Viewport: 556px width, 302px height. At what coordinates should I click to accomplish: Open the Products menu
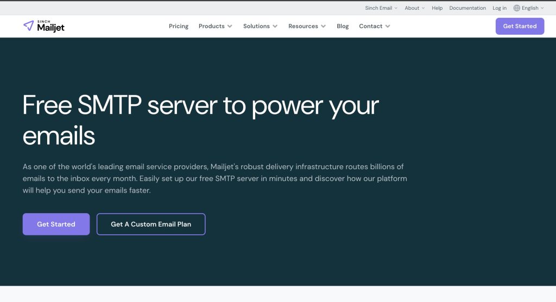tap(211, 26)
